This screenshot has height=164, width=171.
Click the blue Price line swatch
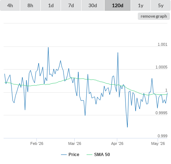(64, 155)
